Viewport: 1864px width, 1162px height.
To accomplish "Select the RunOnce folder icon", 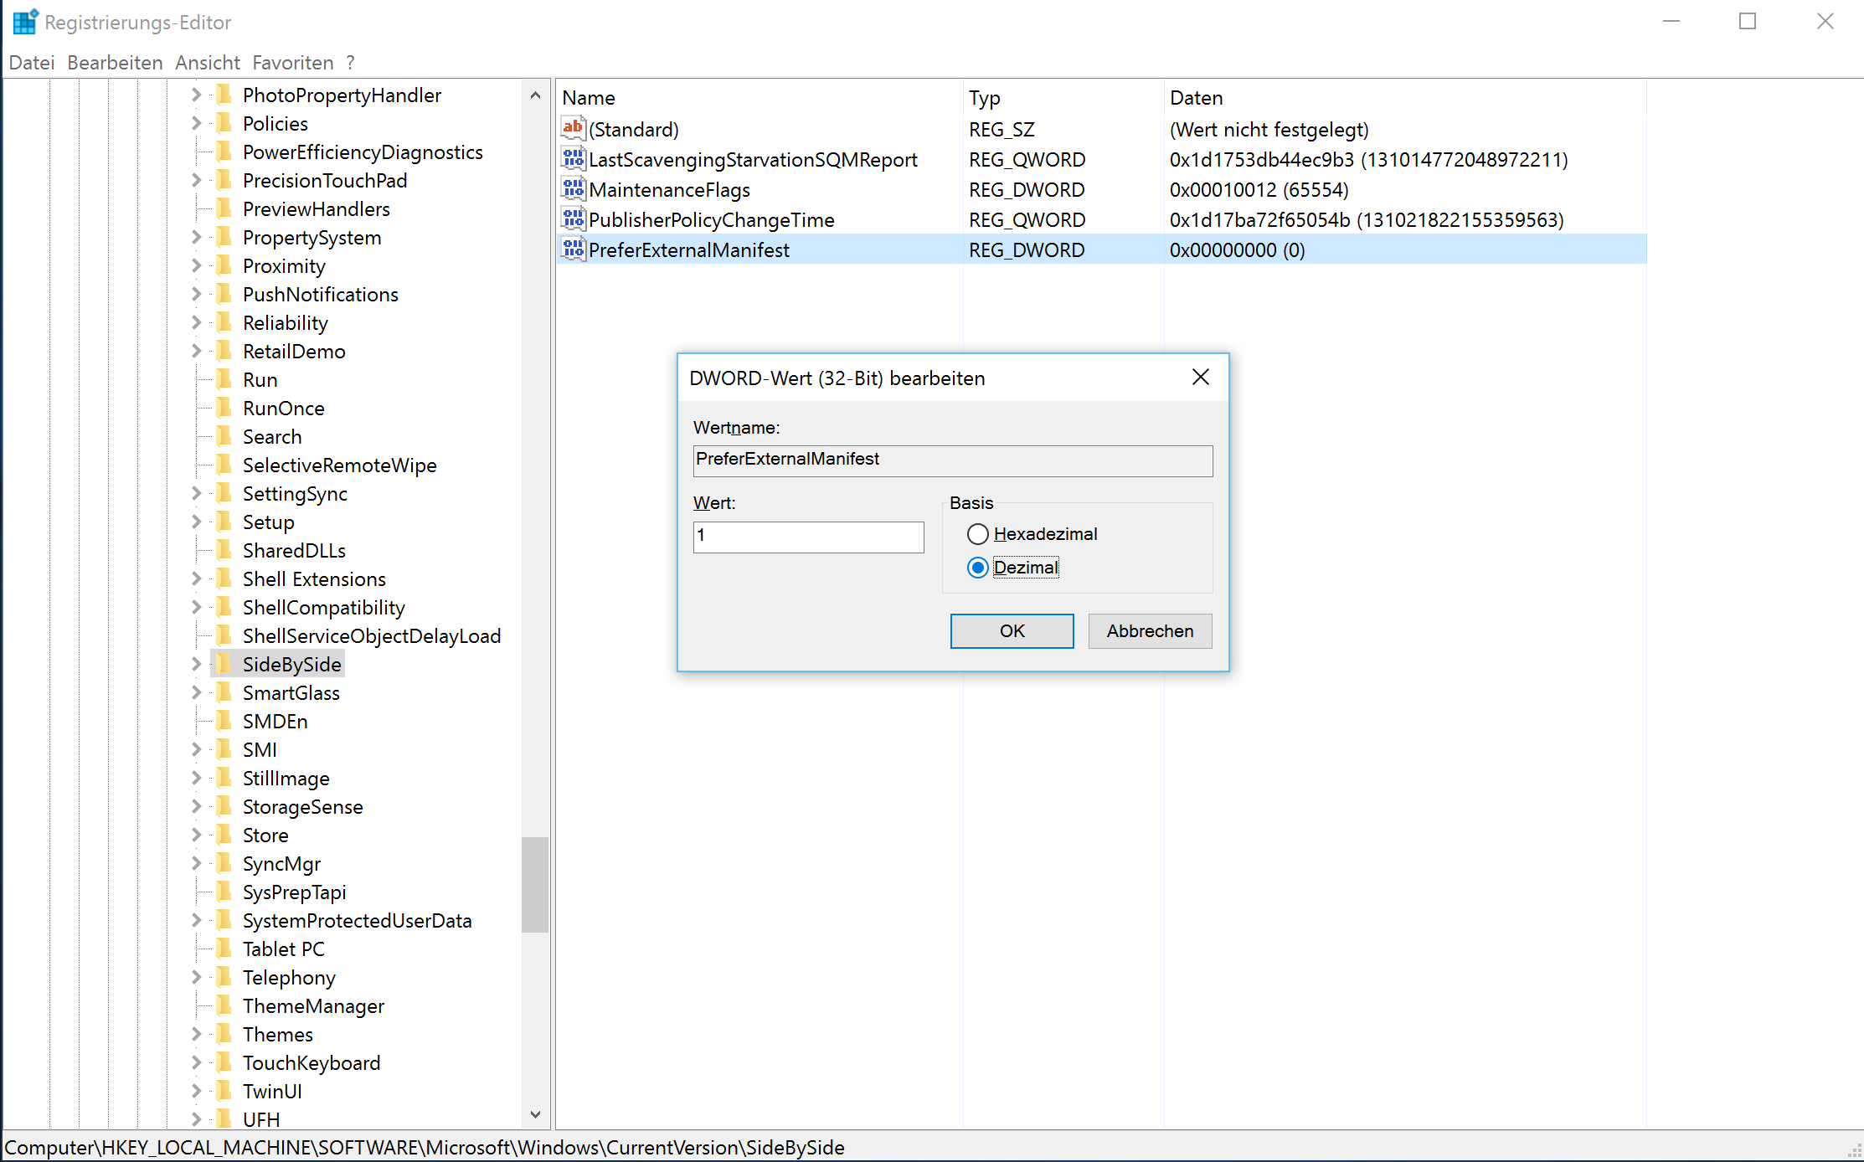I will (x=224, y=408).
